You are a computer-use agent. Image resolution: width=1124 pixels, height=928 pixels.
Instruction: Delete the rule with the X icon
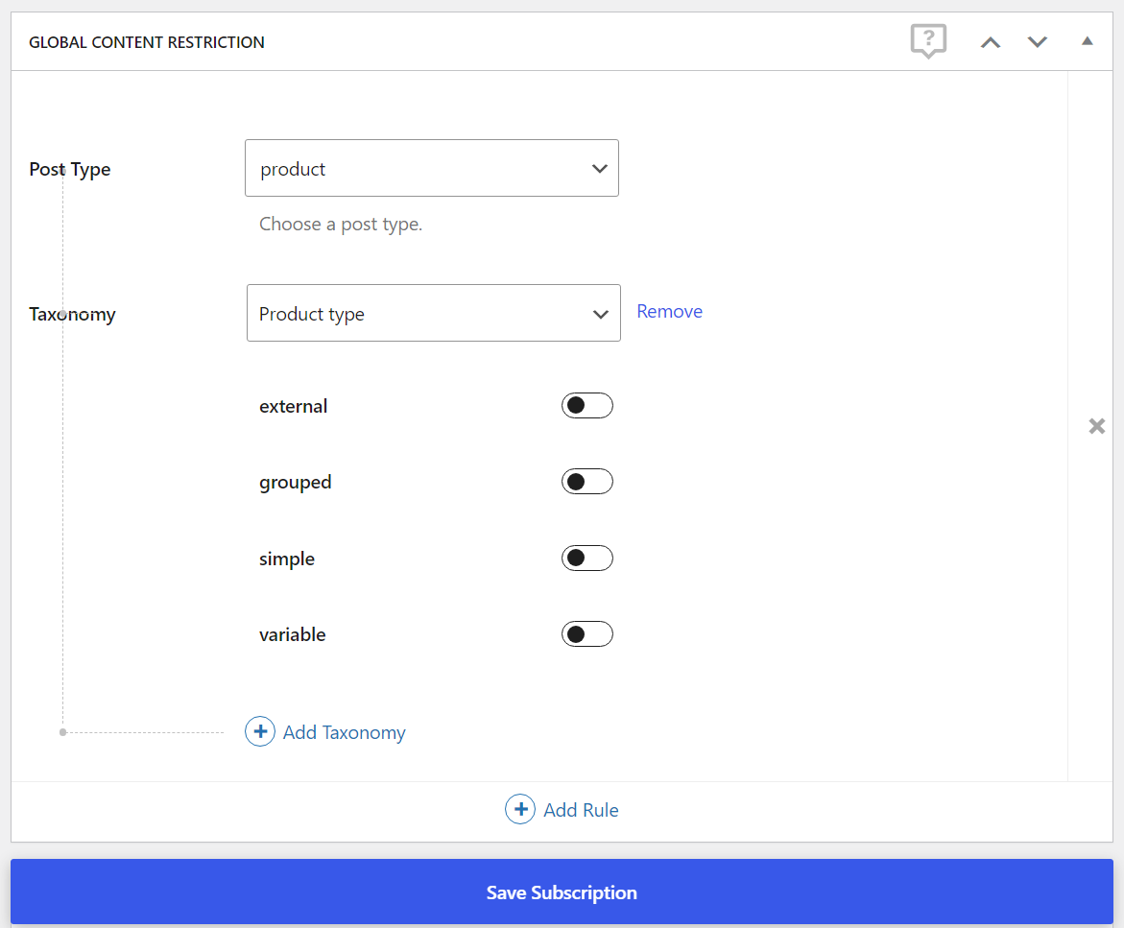(x=1096, y=426)
